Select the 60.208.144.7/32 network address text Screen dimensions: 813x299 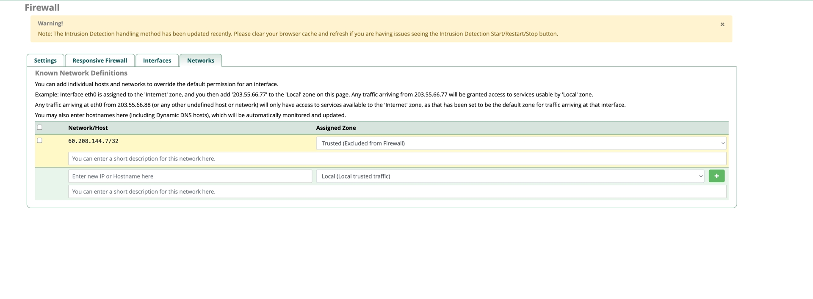tap(93, 141)
